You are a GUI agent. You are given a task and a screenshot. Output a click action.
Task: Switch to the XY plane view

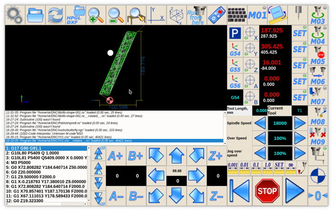156,15
